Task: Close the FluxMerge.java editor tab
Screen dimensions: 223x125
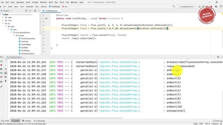Action: click(59, 11)
